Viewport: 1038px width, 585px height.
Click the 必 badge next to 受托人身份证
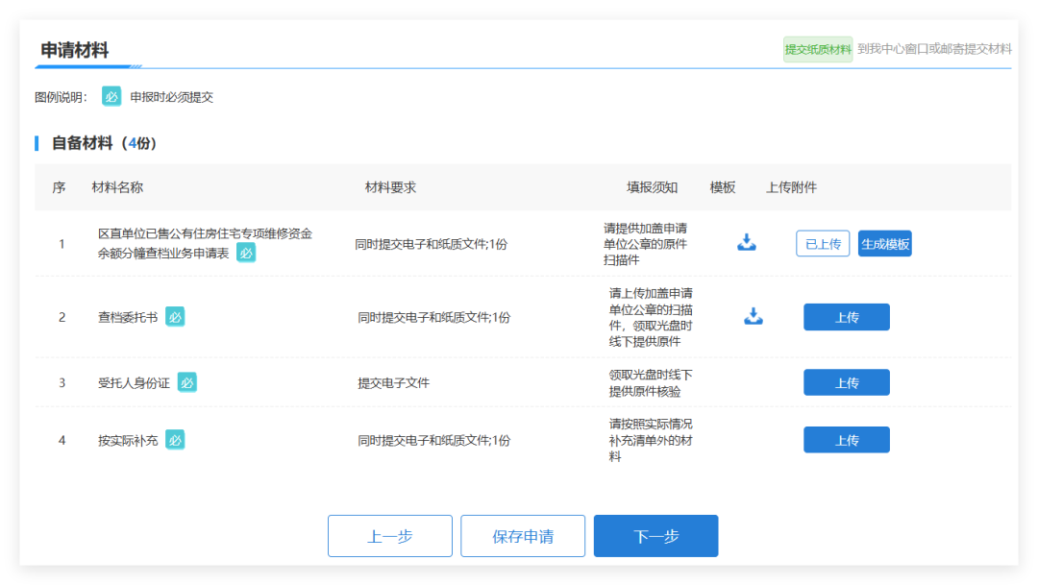186,382
